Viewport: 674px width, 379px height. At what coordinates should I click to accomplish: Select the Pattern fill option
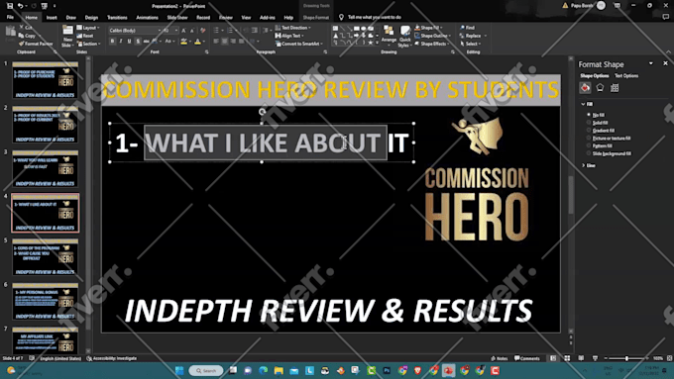coord(600,145)
